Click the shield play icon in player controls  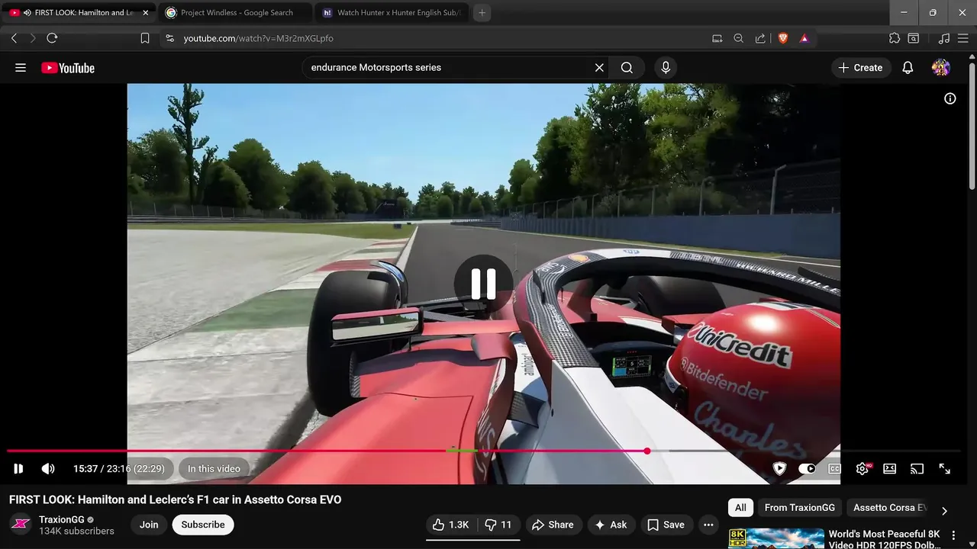(x=779, y=469)
